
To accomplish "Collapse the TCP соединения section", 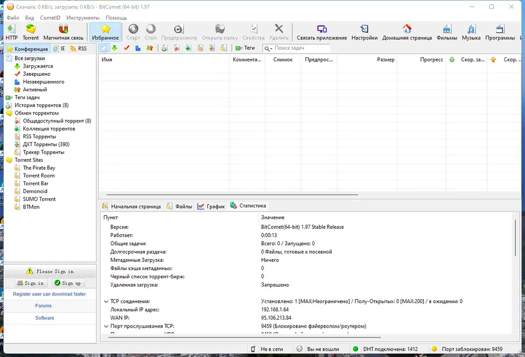I will coord(106,301).
